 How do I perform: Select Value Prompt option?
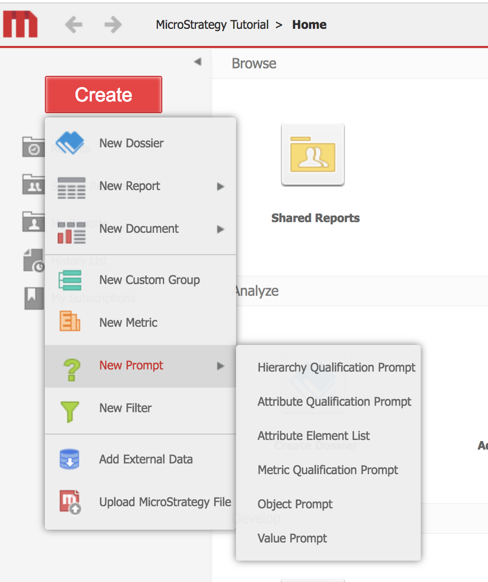coord(292,538)
